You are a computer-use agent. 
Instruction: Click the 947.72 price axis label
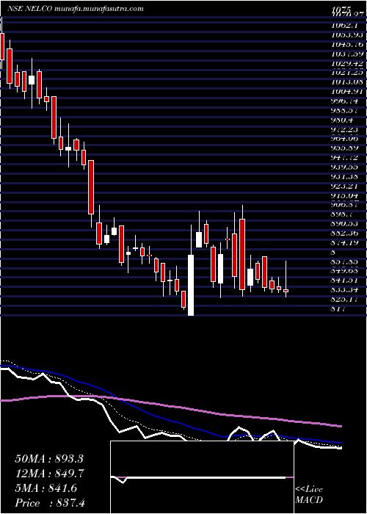point(345,158)
